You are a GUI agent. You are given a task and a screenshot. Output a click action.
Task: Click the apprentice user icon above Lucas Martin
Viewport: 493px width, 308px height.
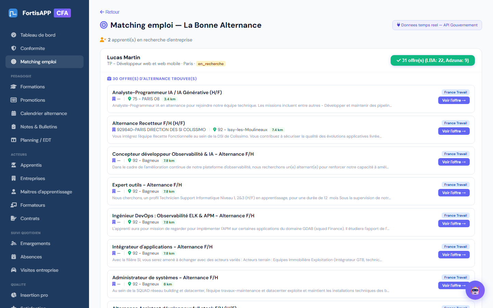coord(103,40)
